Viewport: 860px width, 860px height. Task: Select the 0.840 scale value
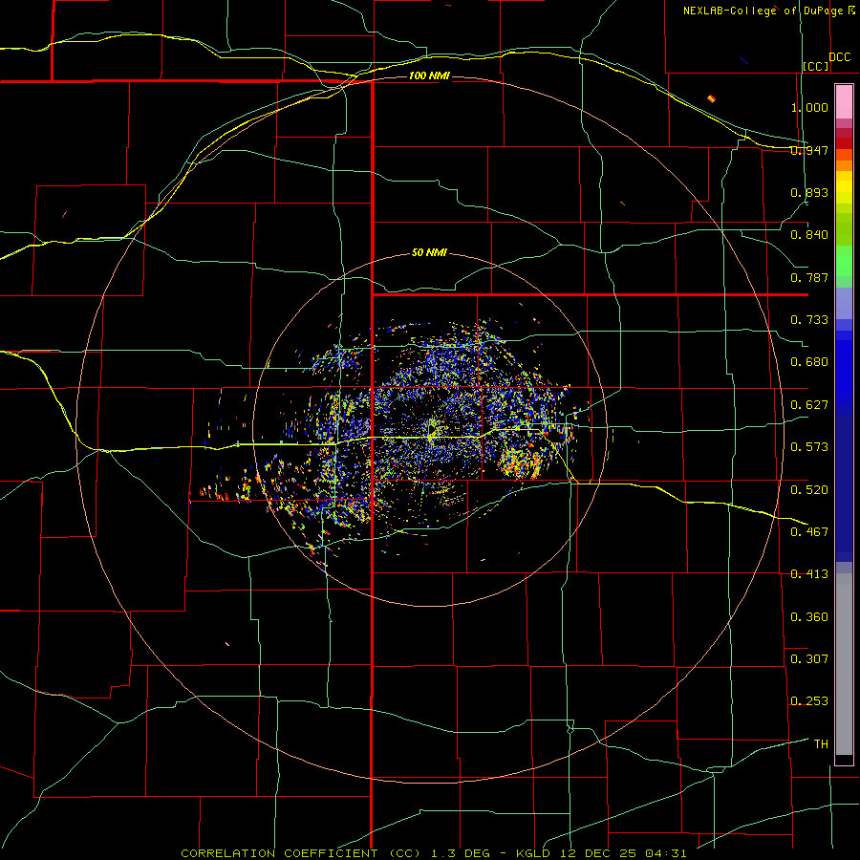click(809, 235)
